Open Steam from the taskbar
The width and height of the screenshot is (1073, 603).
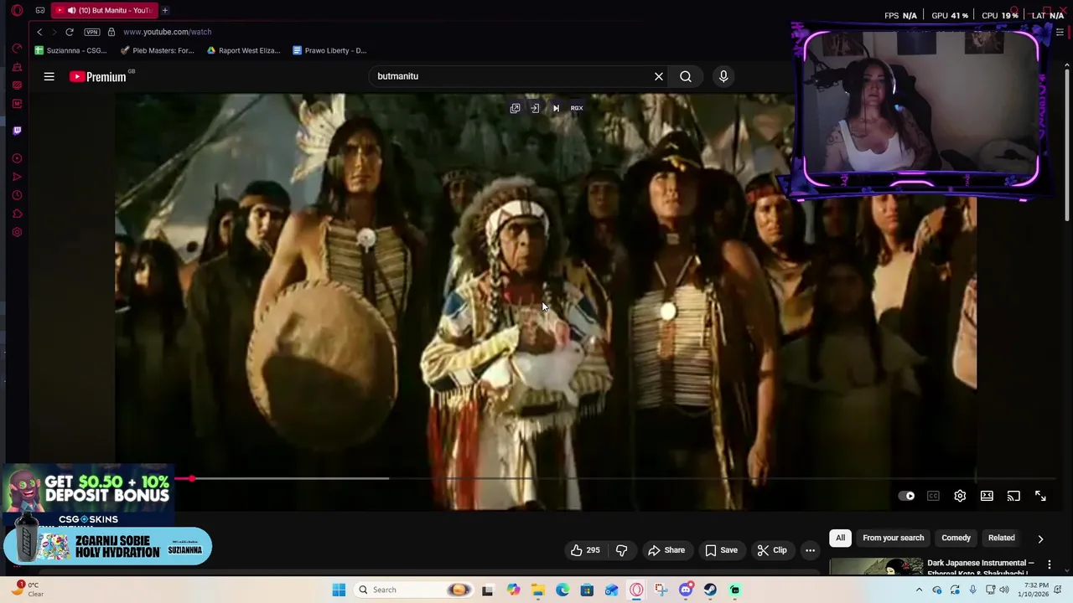(x=710, y=590)
